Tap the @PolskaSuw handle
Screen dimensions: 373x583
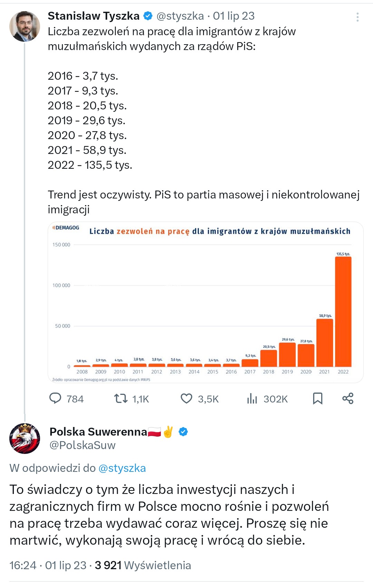click(x=83, y=445)
